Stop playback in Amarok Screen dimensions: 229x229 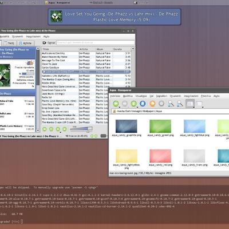[x=58, y=129]
